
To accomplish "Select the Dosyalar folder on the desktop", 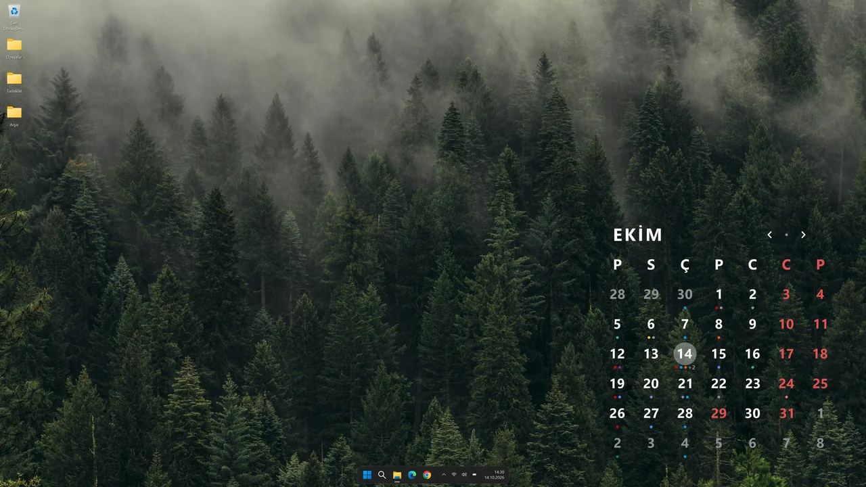I will 14,49.
